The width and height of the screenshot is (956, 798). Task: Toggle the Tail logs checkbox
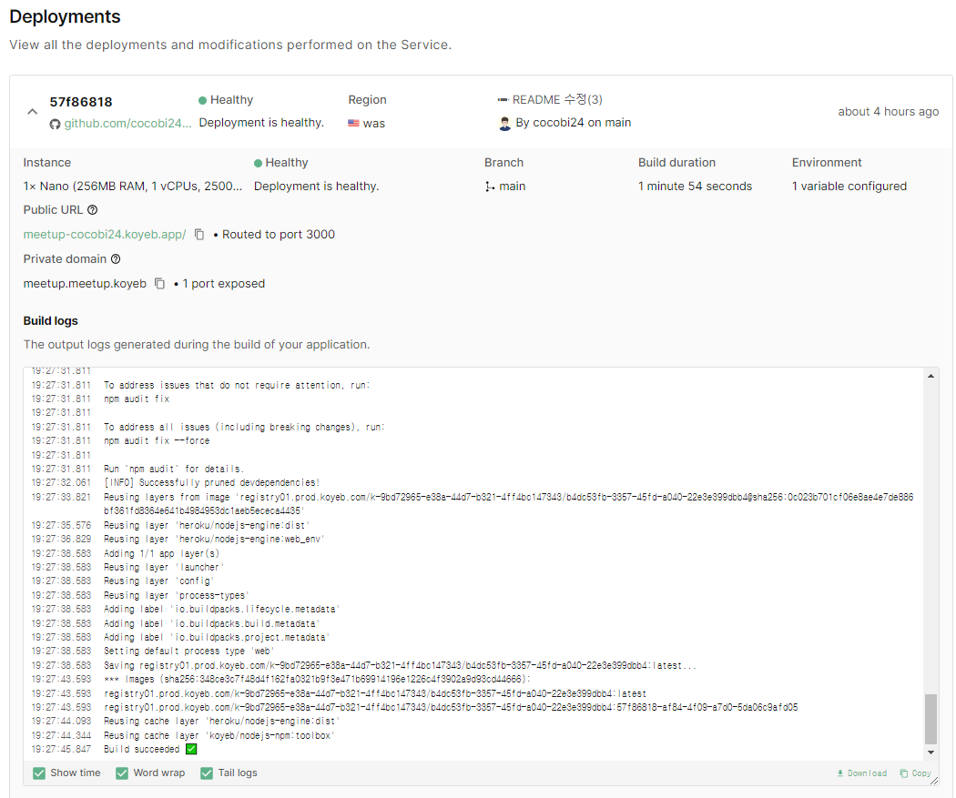click(x=207, y=773)
